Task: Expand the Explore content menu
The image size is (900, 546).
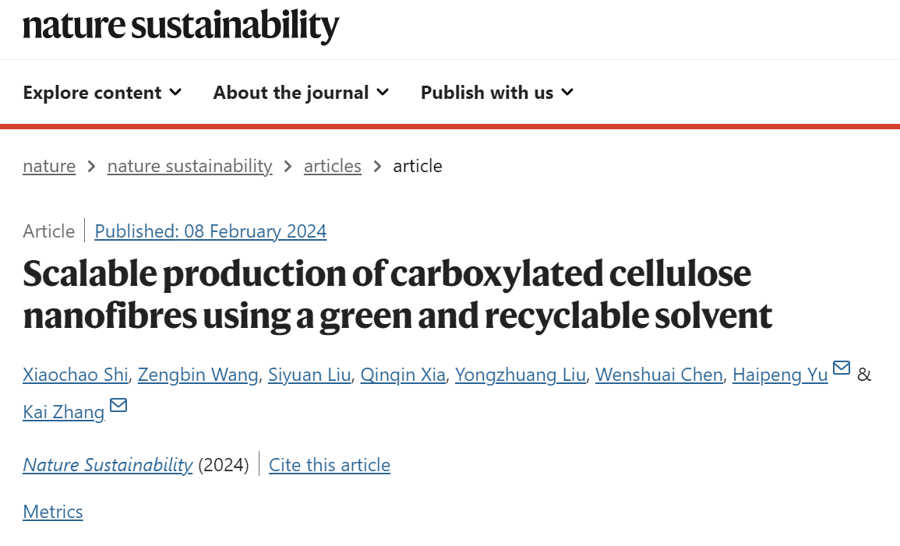Action: click(x=103, y=93)
